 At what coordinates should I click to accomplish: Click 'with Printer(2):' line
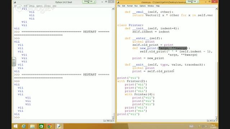point(132,81)
